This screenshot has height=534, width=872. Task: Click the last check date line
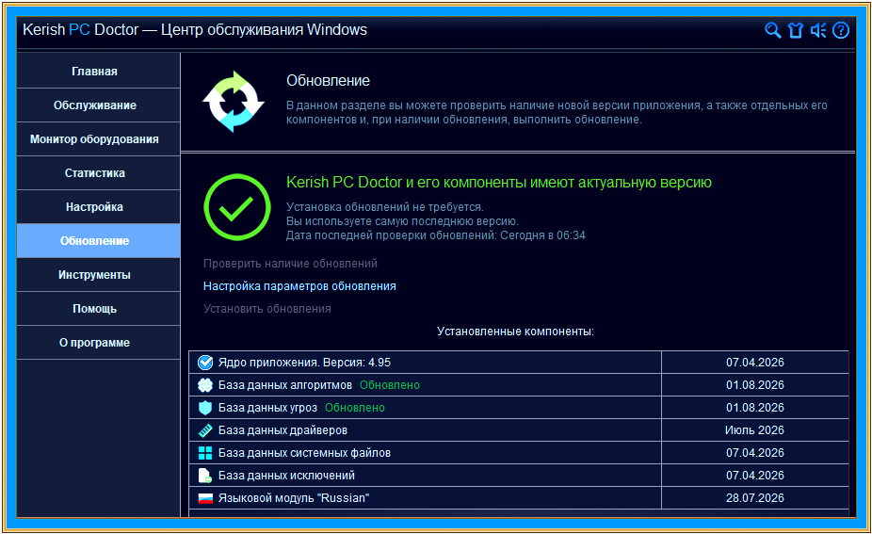(x=435, y=235)
